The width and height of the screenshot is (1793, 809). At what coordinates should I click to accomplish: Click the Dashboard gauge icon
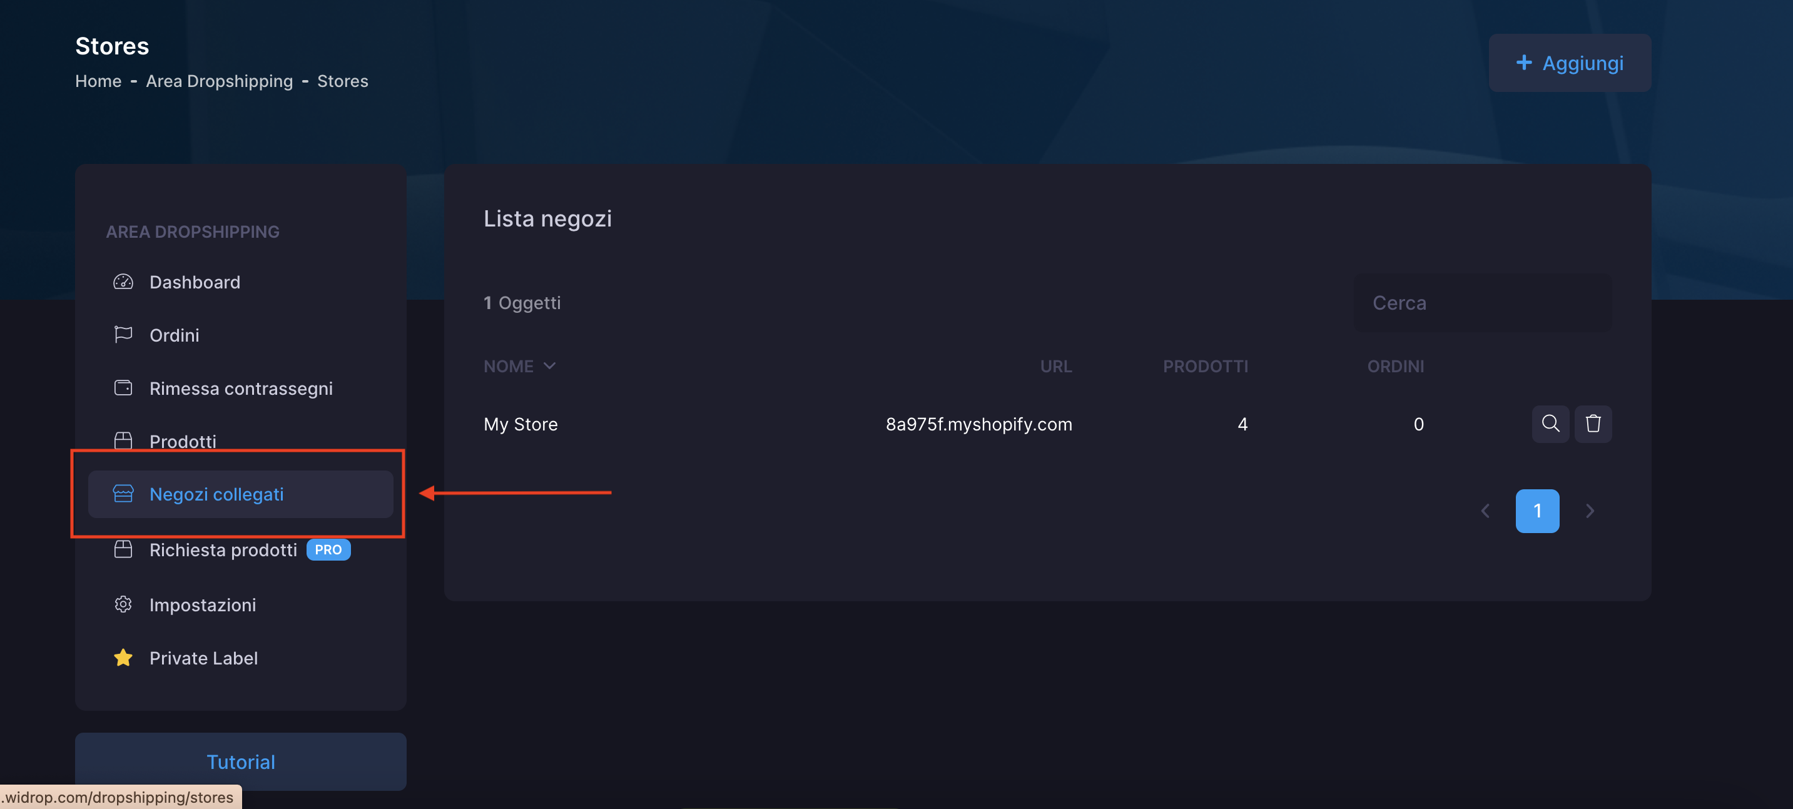(123, 282)
